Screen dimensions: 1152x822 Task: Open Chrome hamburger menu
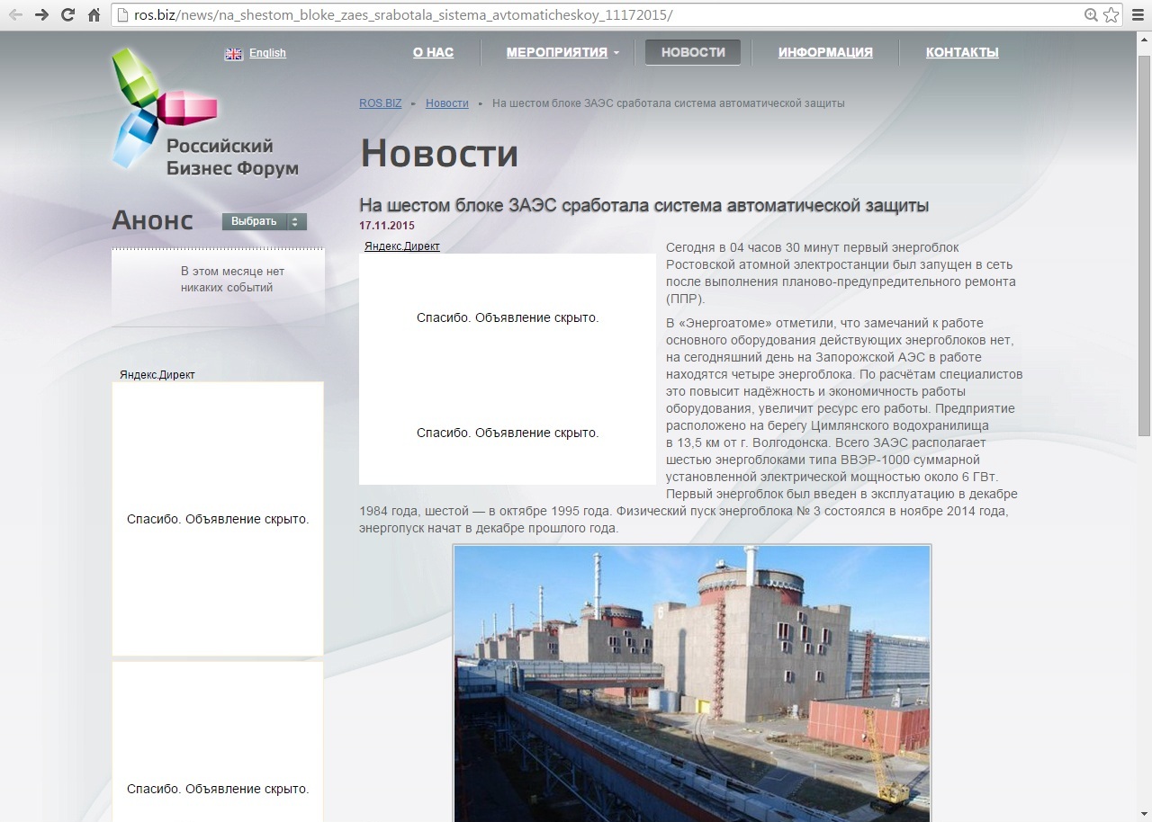click(1138, 15)
